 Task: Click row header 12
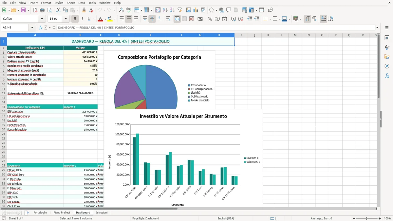click(4, 93)
